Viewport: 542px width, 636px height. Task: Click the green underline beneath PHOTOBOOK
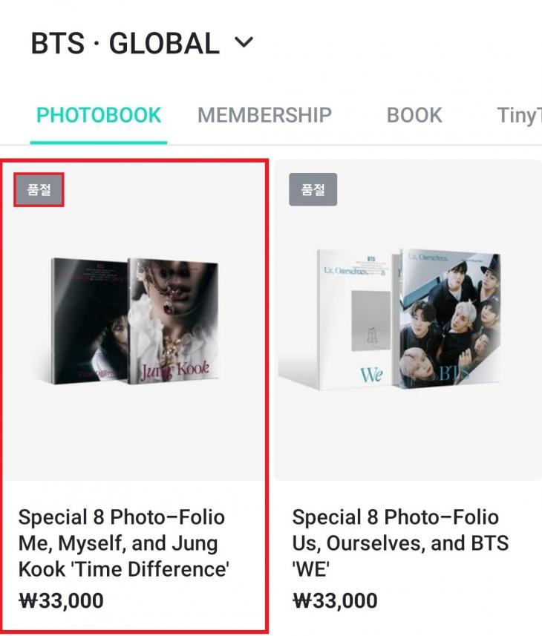pos(99,141)
